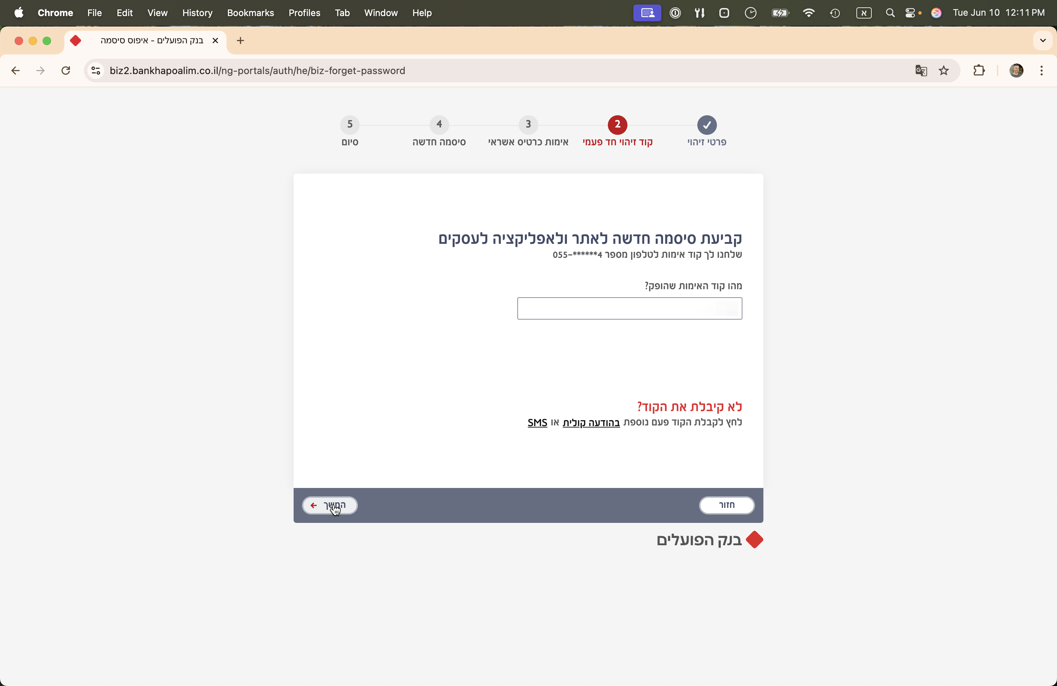1057x686 pixels.
Task: Click the screen sharing menu bar icon
Action: pyautogui.click(x=647, y=13)
